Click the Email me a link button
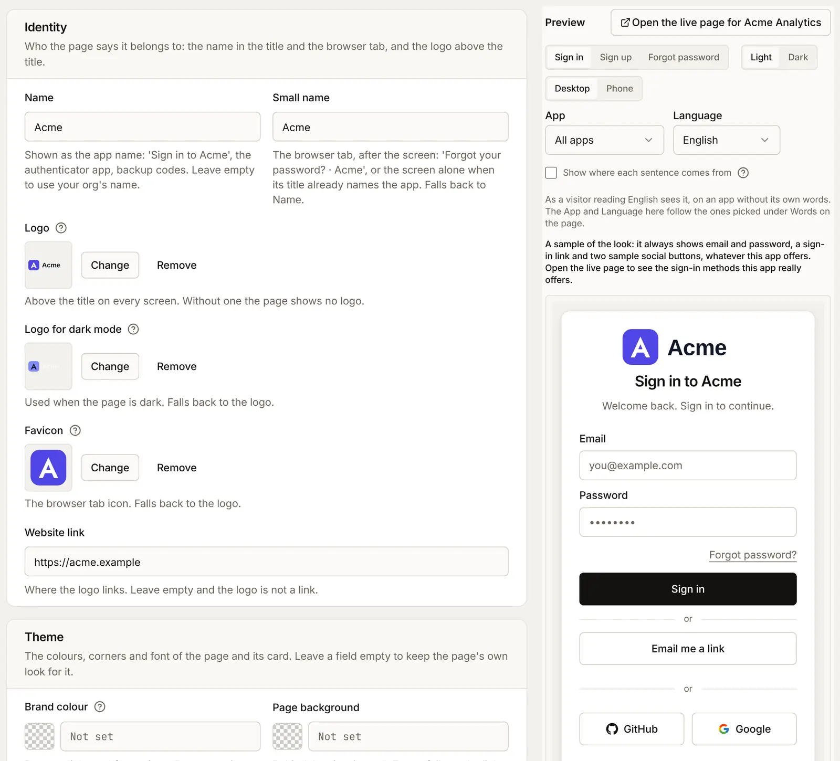 pyautogui.click(x=688, y=649)
